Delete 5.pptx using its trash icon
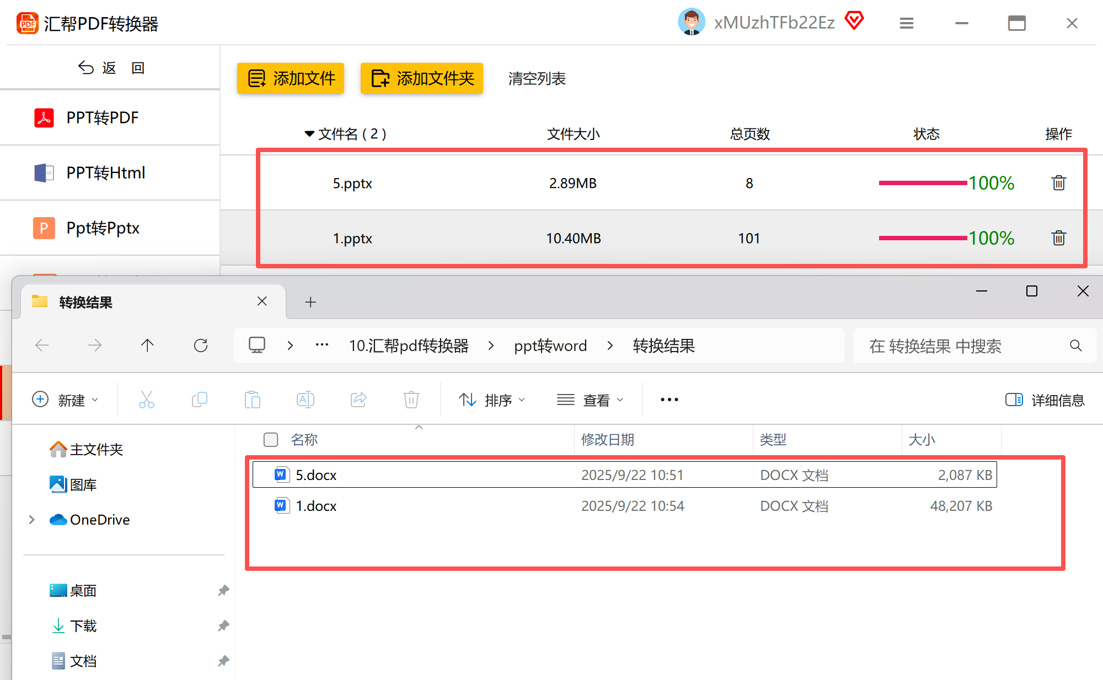Viewport: 1103px width, 680px height. 1058,183
